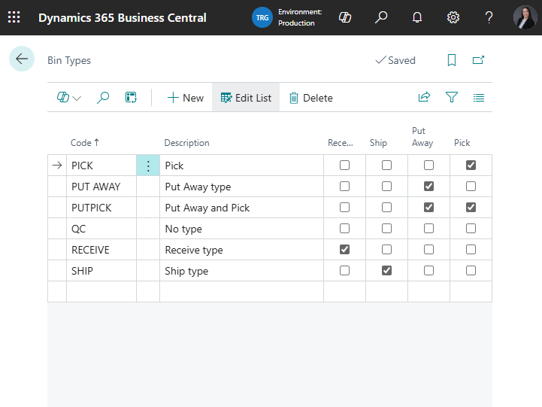The image size is (542, 407).
Task: Open the settings gear menu
Action: [x=453, y=17]
